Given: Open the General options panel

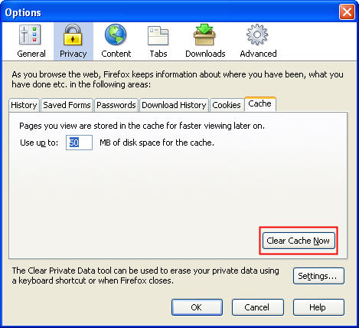Looking at the screenshot, I should tap(31, 41).
